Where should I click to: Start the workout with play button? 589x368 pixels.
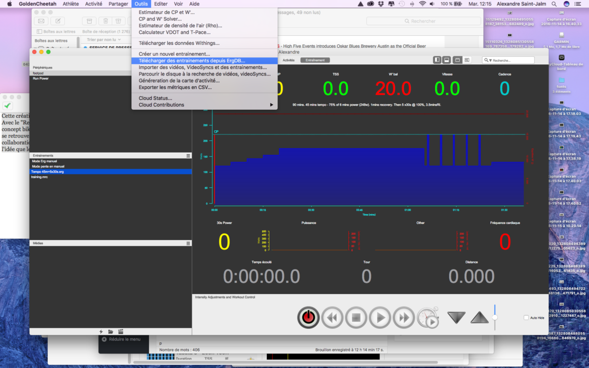point(380,318)
